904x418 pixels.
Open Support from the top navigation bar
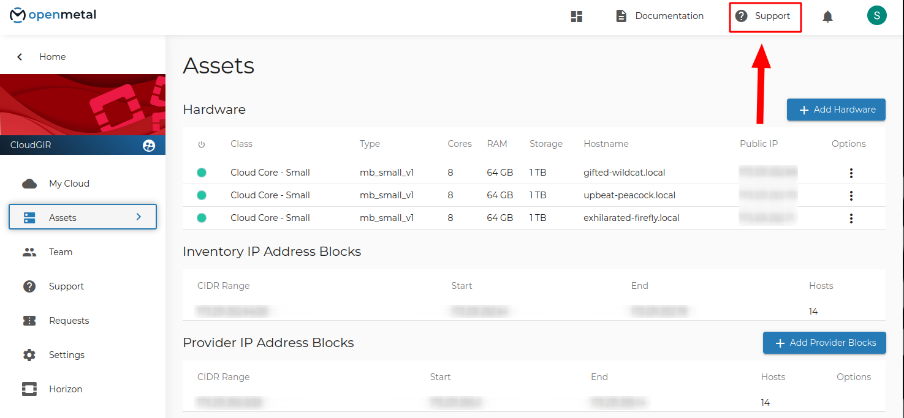765,17
